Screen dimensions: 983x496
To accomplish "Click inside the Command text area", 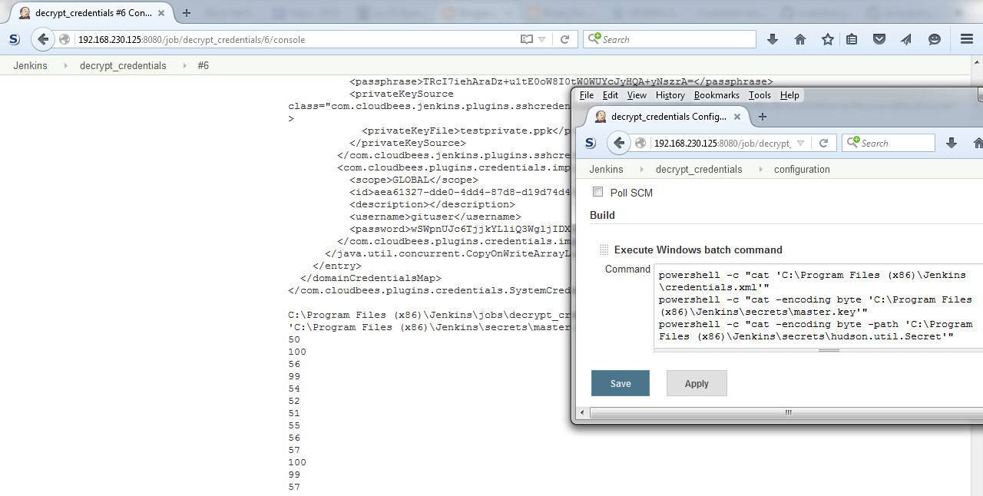I will (814, 307).
